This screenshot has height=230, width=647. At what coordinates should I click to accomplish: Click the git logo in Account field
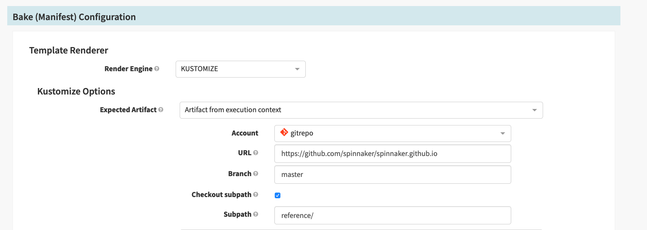284,132
